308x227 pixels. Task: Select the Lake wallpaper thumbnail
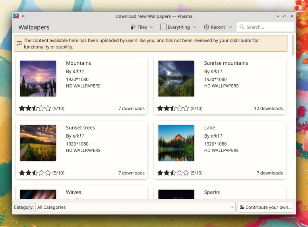point(176,143)
